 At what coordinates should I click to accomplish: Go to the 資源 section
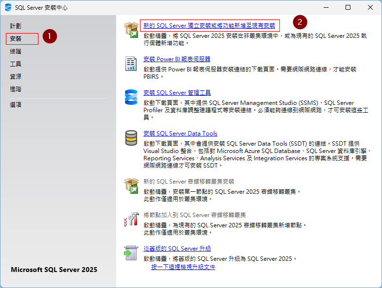click(16, 76)
